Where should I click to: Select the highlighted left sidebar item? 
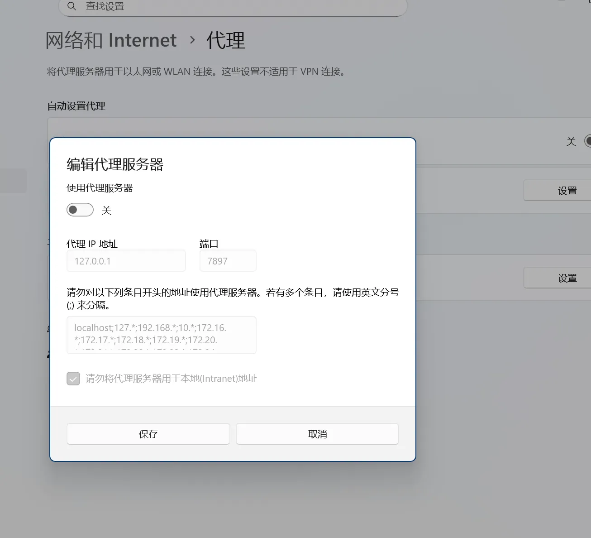[x=13, y=181]
